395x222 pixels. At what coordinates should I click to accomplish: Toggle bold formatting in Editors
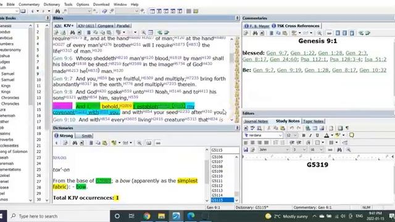(x=304, y=136)
